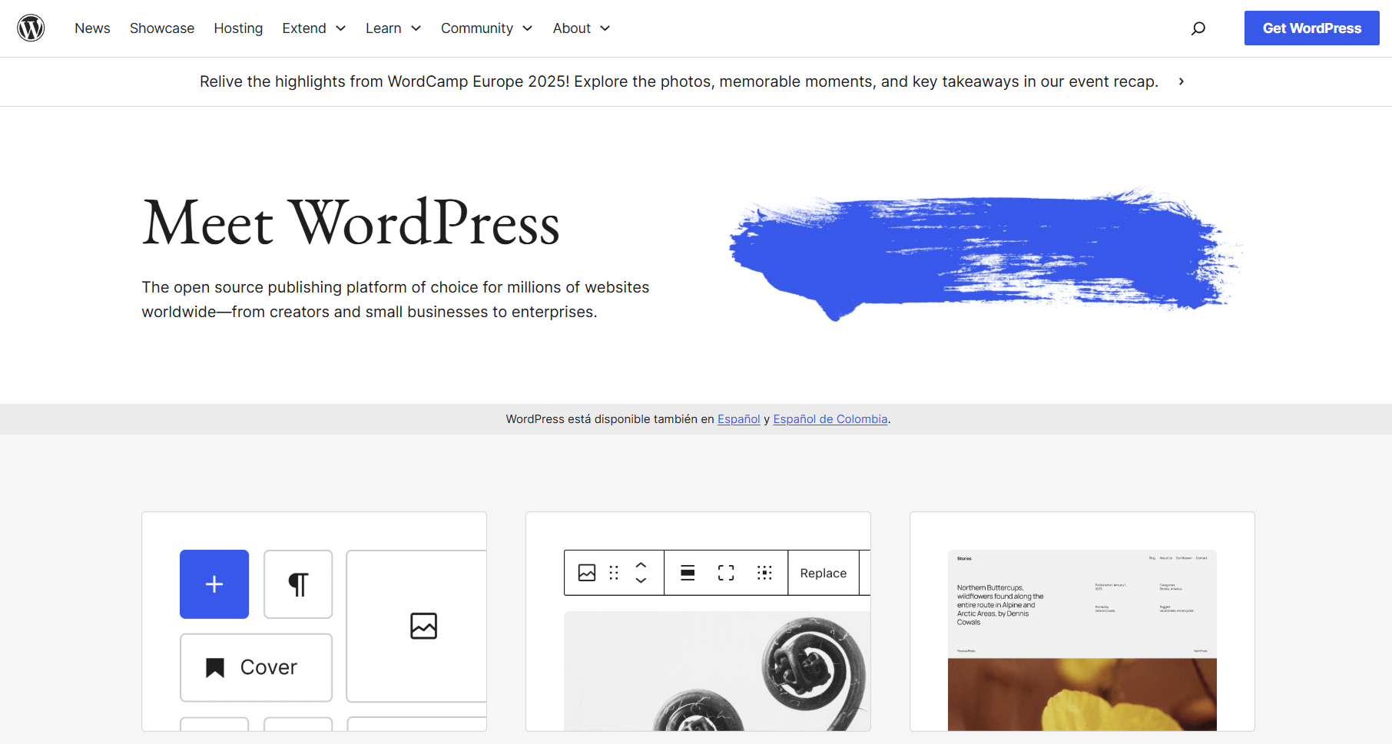Click the Cover block bookmark icon
The height and width of the screenshot is (744, 1392).
pos(215,667)
